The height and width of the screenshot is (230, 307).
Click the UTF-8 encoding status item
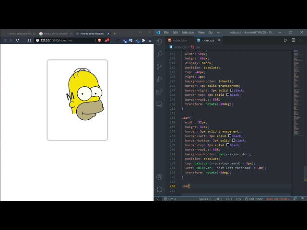pyautogui.click(x=218, y=199)
